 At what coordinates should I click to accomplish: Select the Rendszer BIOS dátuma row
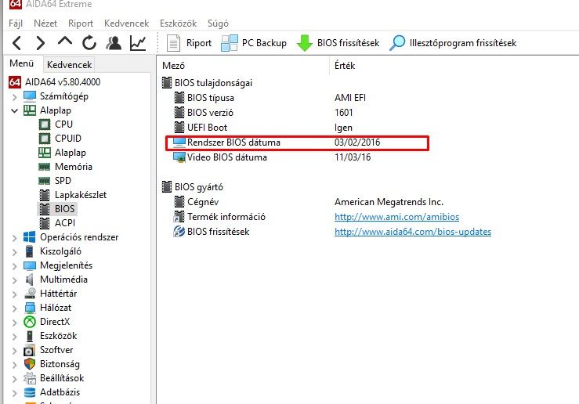point(297,142)
